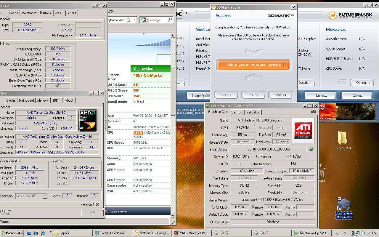The height and width of the screenshot is (237, 379).
Task: Launch Internet Explorer from quick launch
Action: pos(43,233)
